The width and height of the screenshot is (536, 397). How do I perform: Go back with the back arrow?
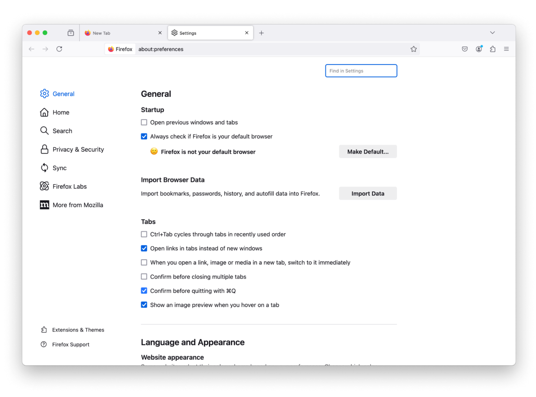tap(32, 49)
